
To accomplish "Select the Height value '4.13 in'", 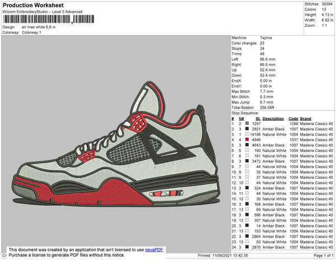I will (x=327, y=15).
